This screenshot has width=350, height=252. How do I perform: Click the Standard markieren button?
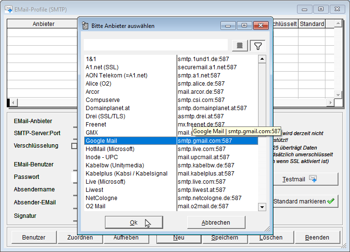pos(305,201)
